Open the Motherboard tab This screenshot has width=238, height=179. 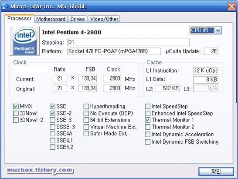tap(51, 19)
